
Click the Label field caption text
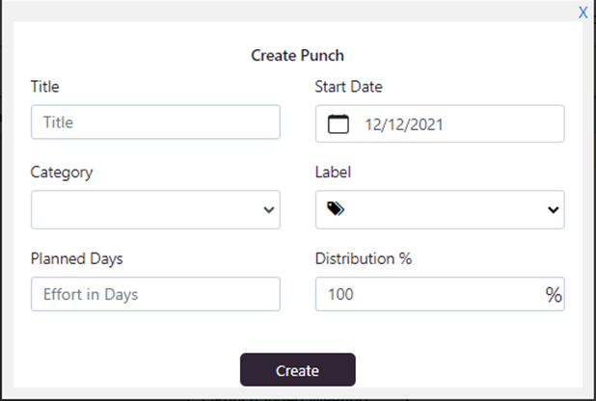click(333, 173)
